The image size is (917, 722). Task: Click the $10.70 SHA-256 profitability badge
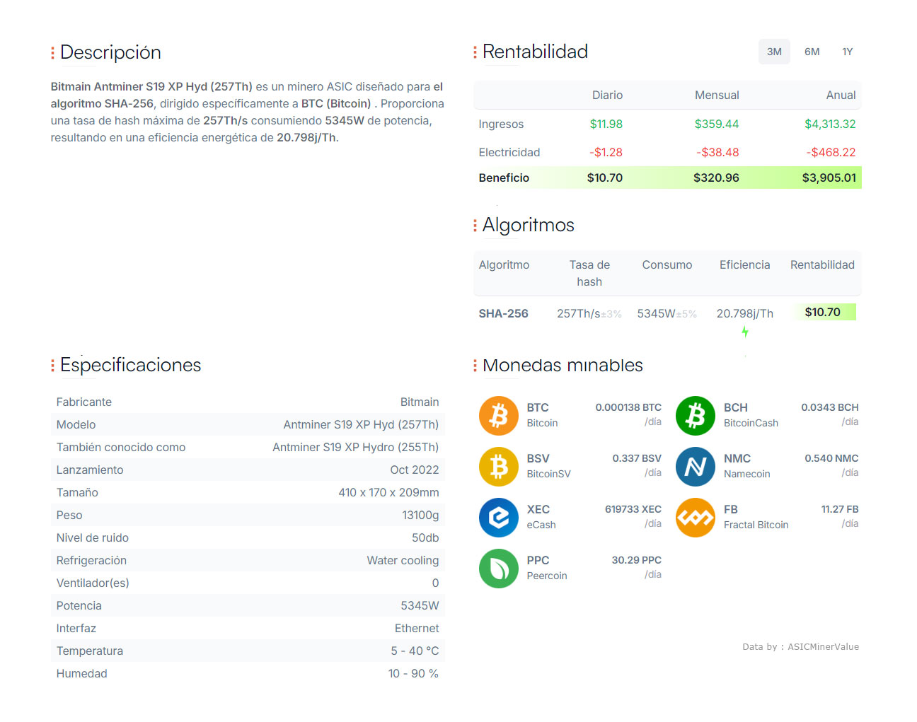click(x=823, y=312)
